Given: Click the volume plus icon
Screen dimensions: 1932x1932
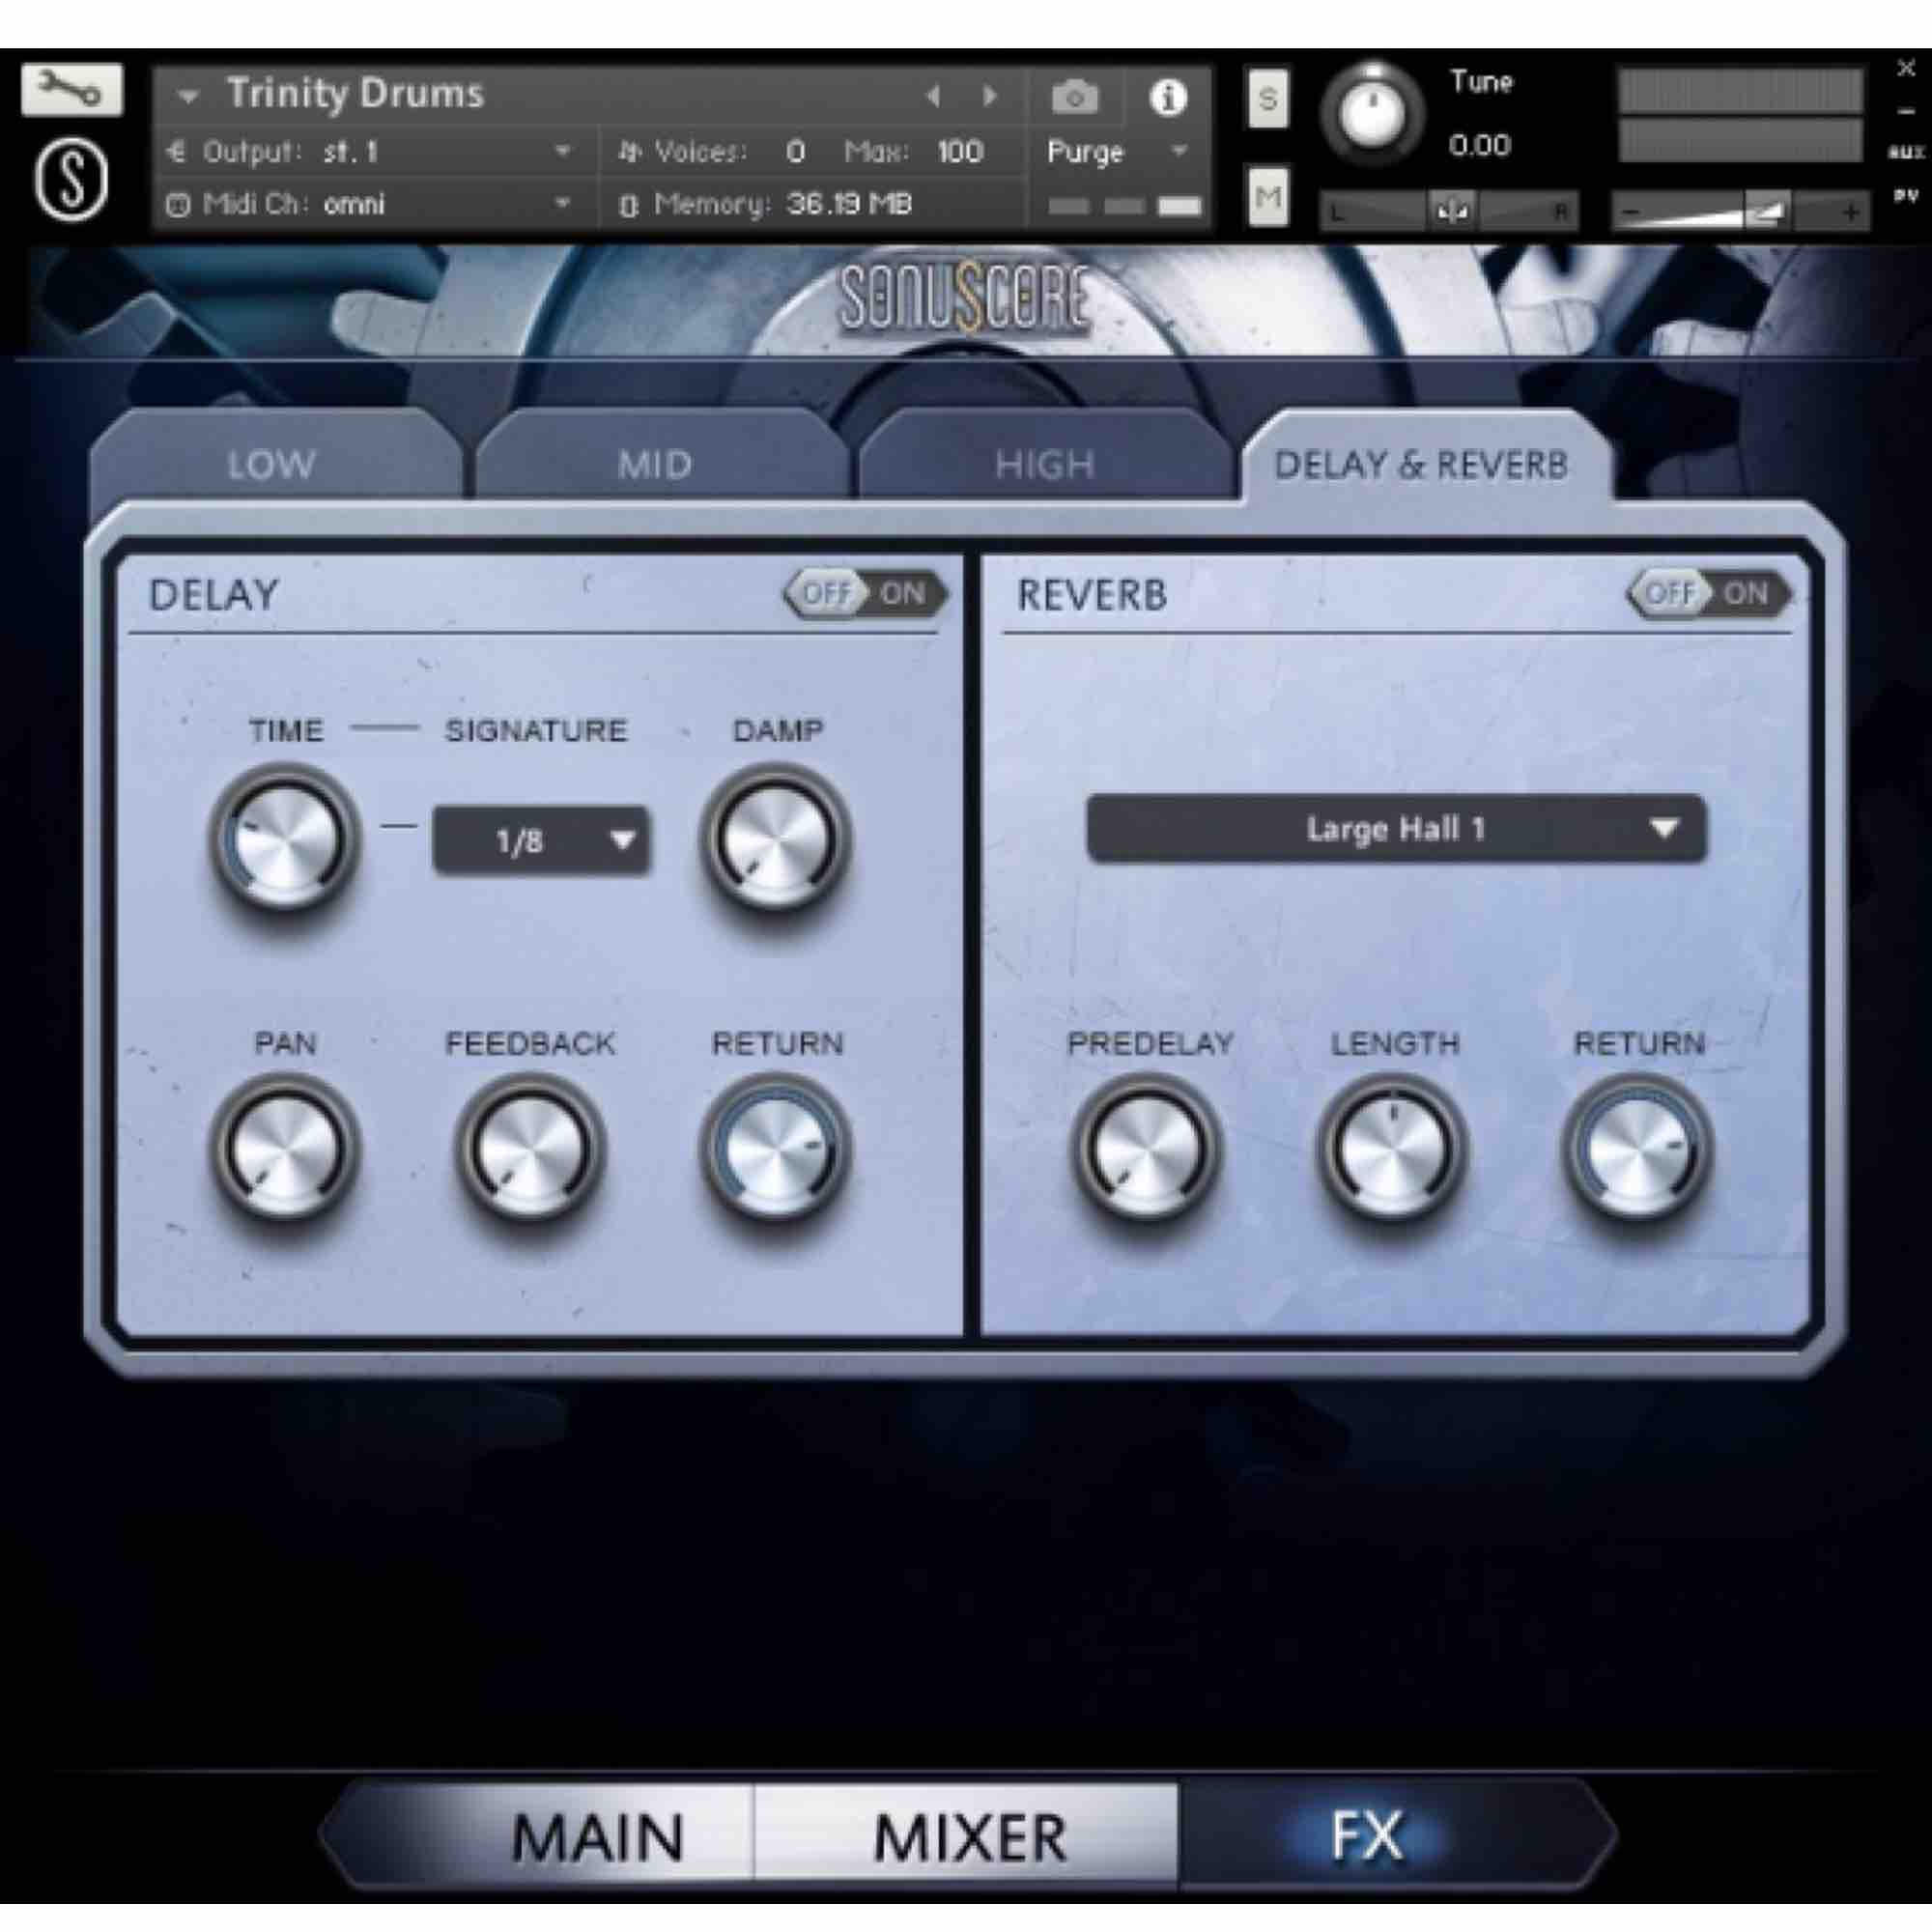Looking at the screenshot, I should pos(1850,212).
